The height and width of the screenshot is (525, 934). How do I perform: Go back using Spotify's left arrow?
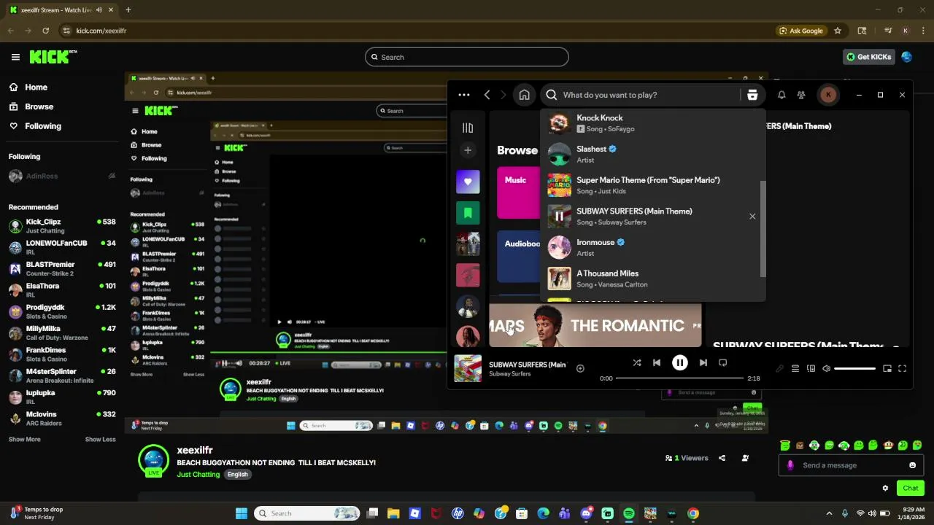click(x=487, y=95)
